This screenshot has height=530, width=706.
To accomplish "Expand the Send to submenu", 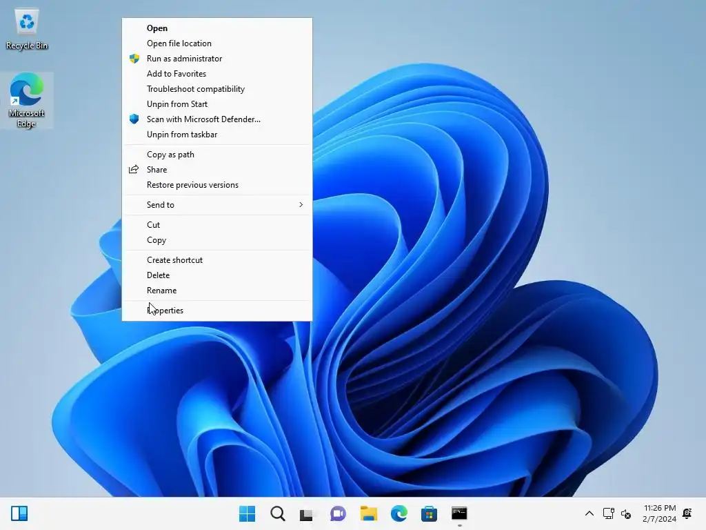I will pos(217,204).
